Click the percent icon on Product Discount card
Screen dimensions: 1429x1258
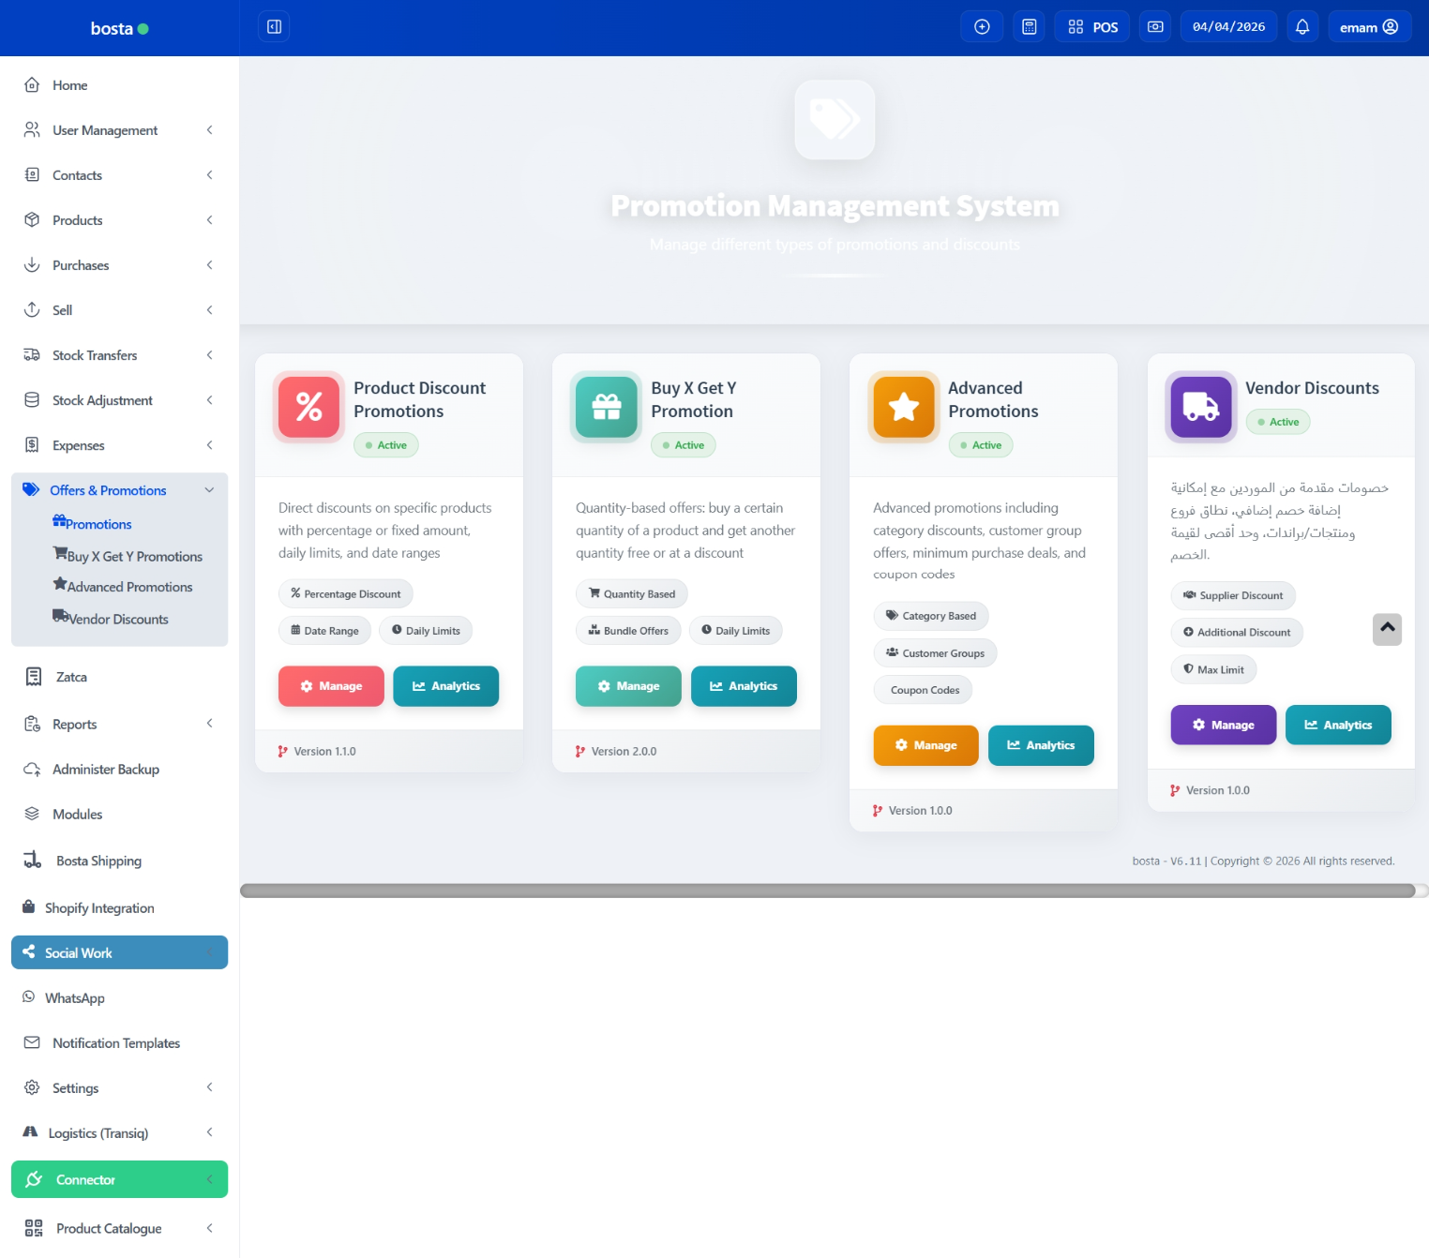click(x=309, y=407)
